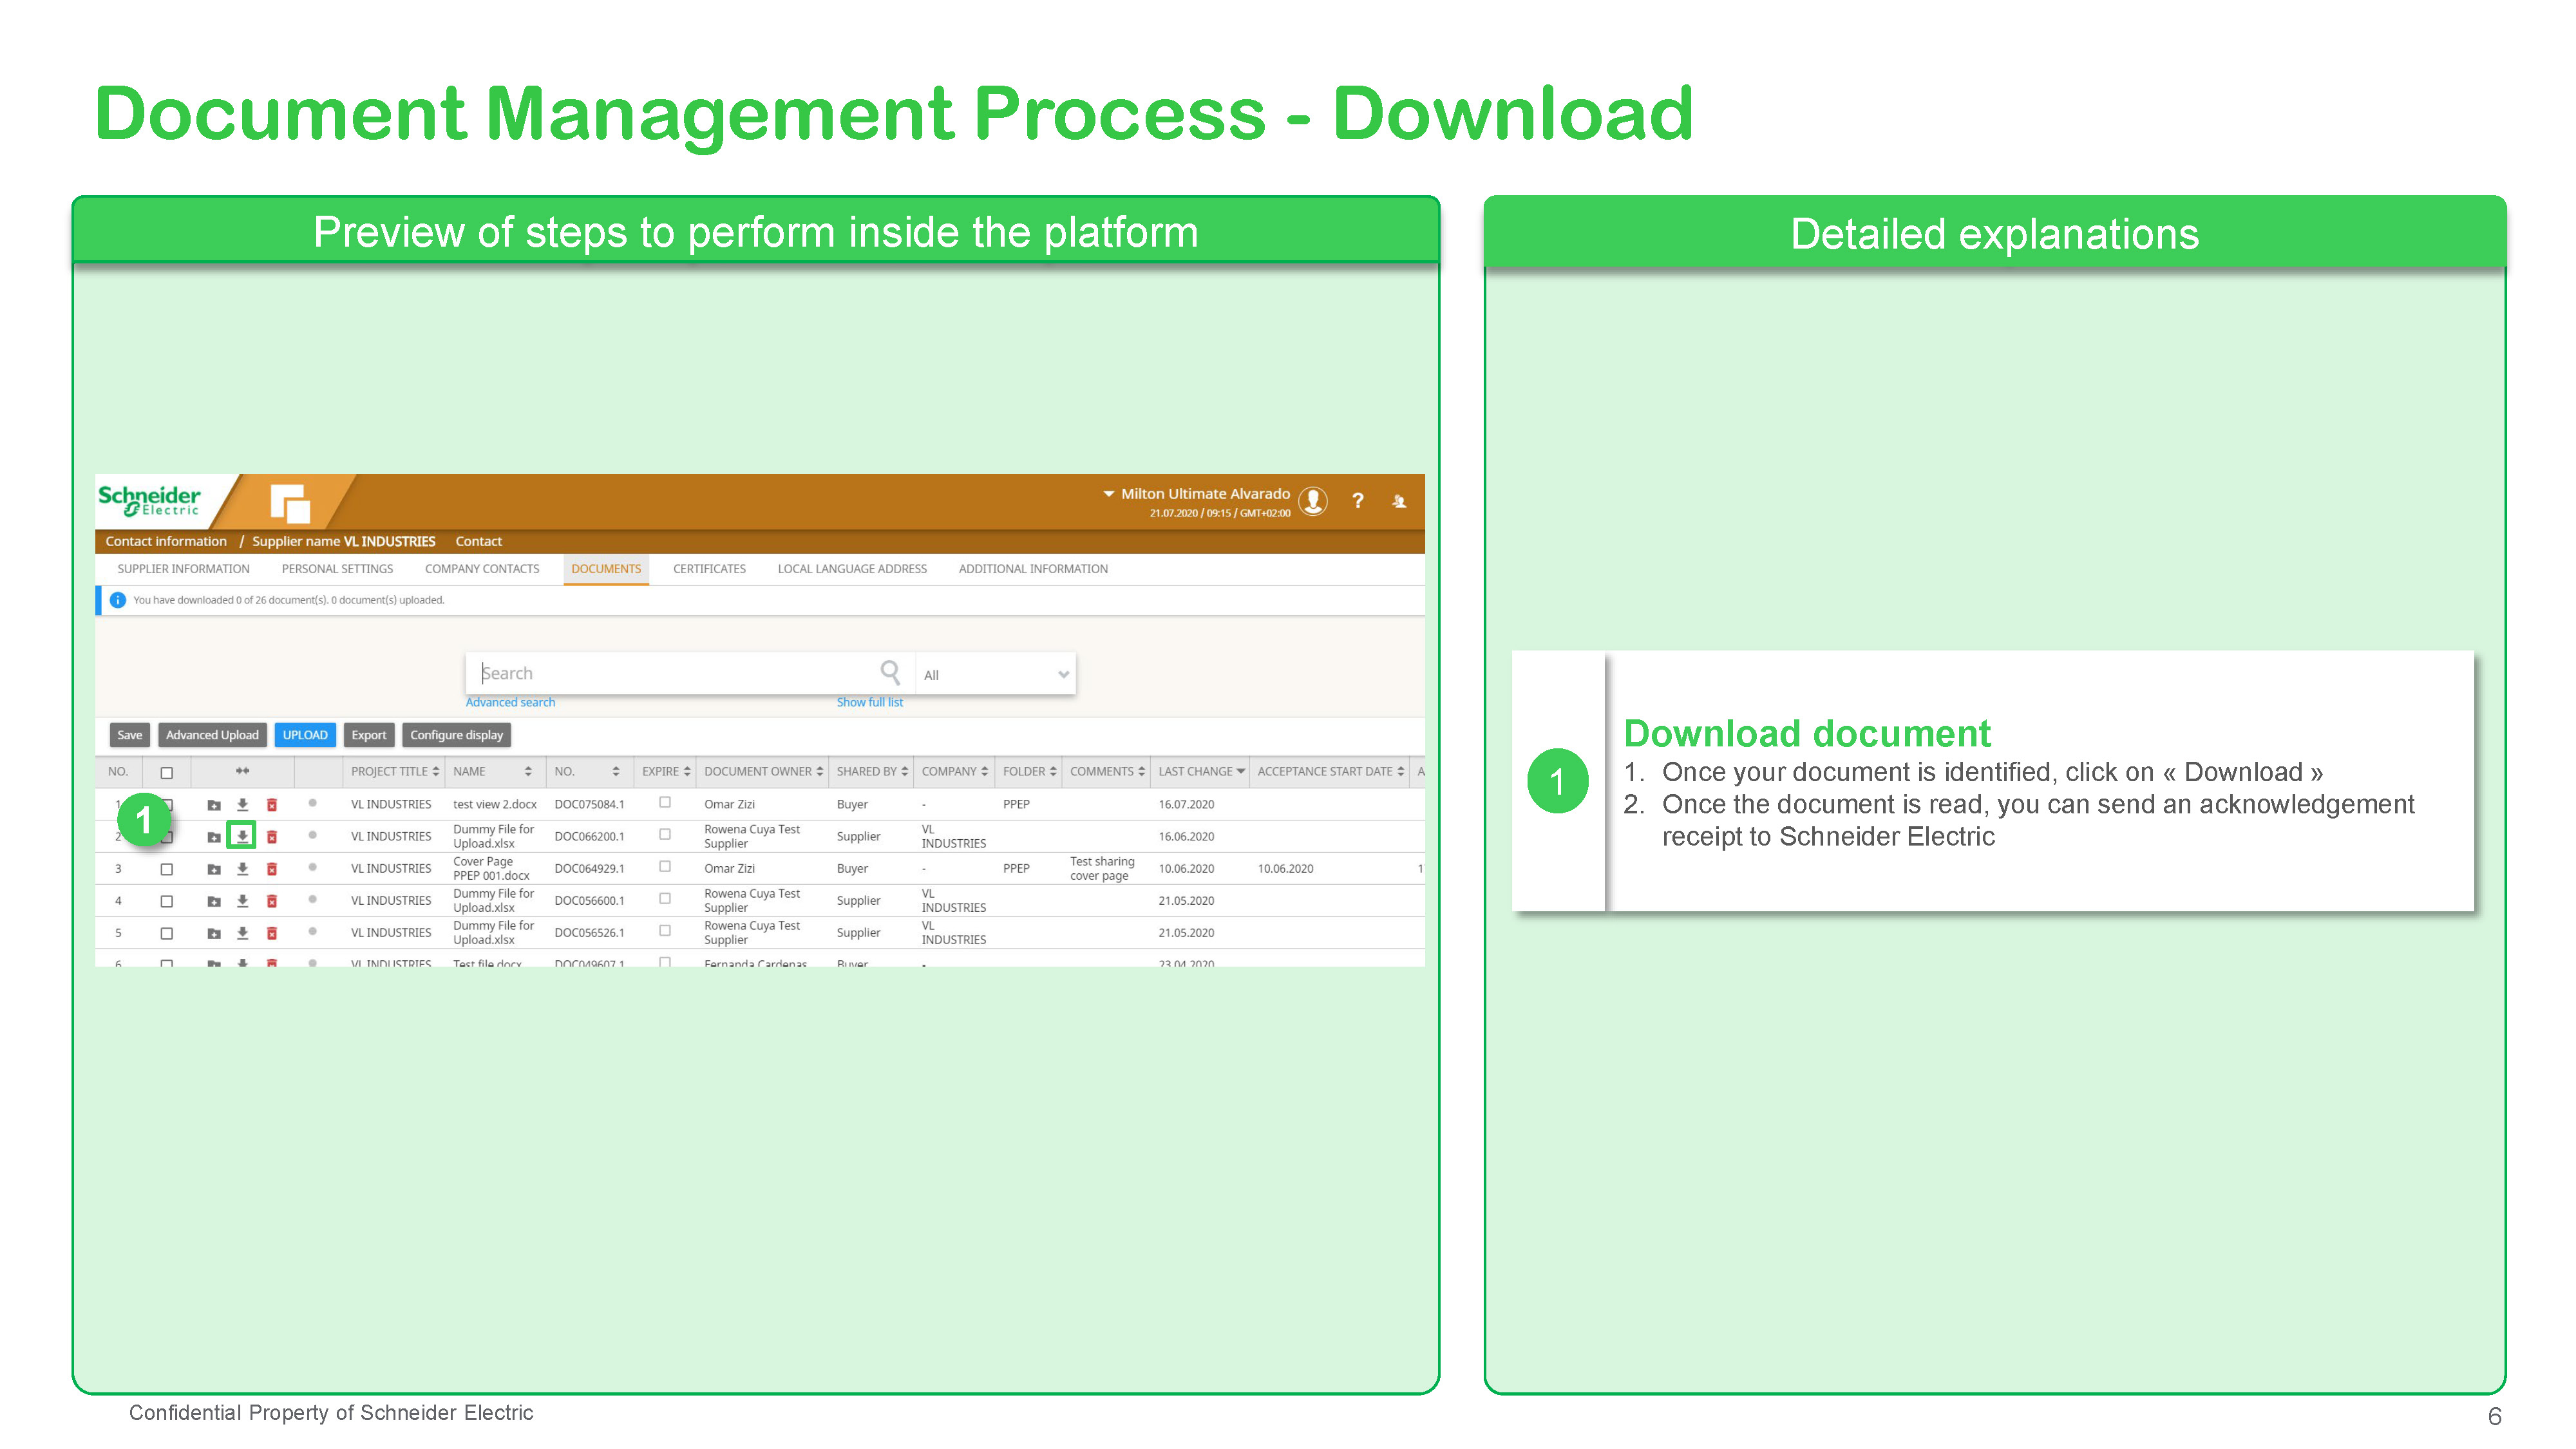Click the user profile avatar icon

click(x=1313, y=501)
